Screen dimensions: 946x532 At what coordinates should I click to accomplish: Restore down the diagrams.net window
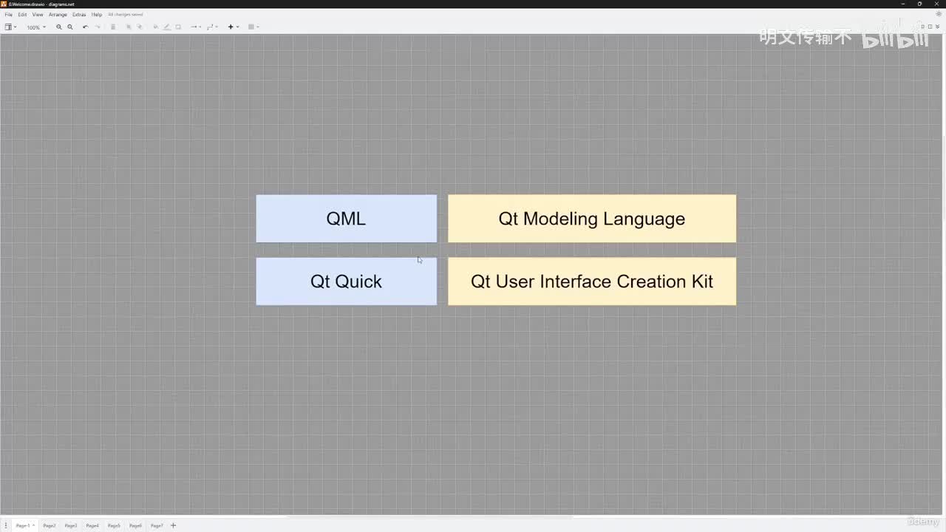pyautogui.click(x=919, y=4)
